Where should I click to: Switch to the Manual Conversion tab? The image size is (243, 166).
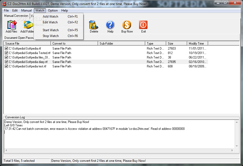[x=16, y=16]
